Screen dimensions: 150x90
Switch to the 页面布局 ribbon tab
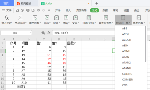coord(81,10)
